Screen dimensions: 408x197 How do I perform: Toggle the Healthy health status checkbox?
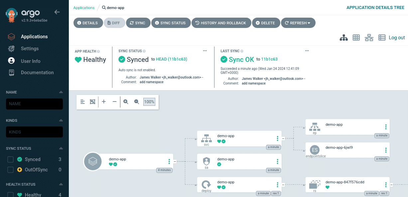(x=10, y=194)
